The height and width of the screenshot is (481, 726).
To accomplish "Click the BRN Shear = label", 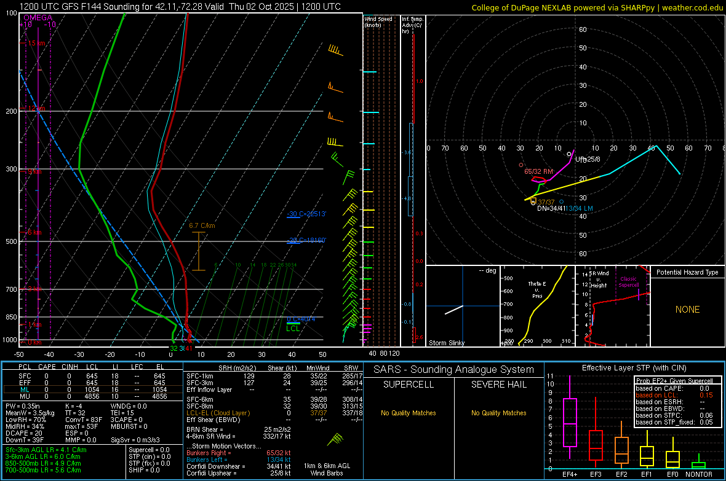I will point(205,429).
